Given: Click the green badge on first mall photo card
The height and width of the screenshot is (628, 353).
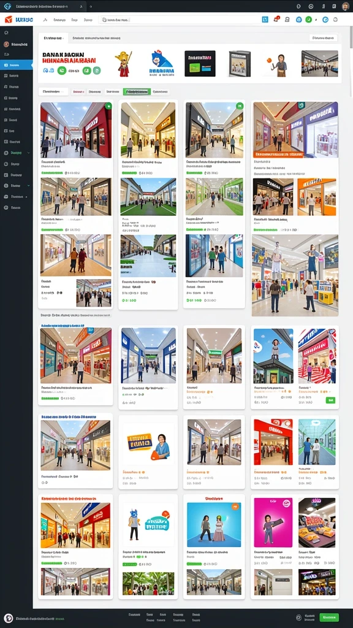Looking at the screenshot, I should [108, 106].
